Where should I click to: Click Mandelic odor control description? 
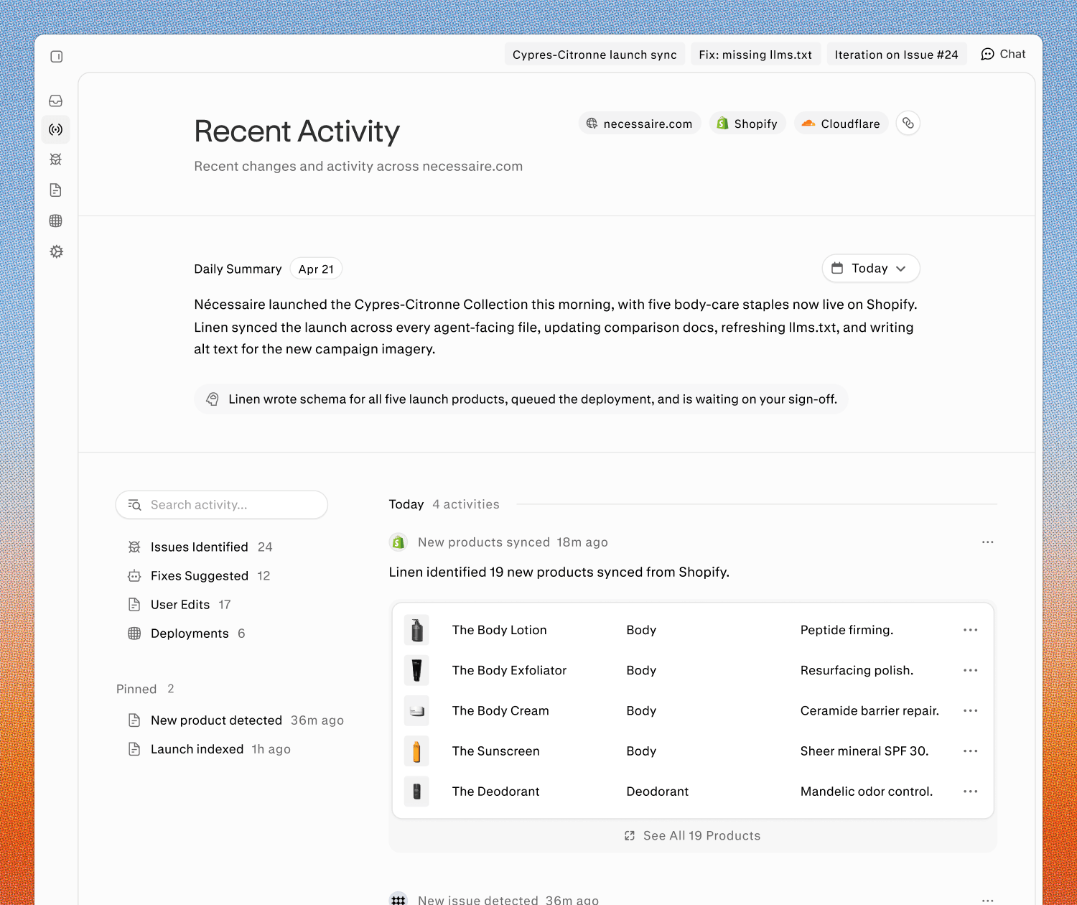coord(867,791)
